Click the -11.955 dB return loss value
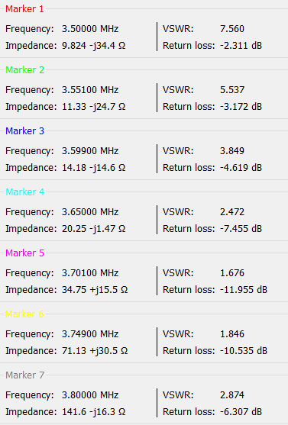This screenshot has width=288, height=425. coord(244,289)
